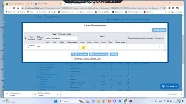The image size is (186, 104).
Task: Open the Bandicam recorder taskbar icon
Action: click(130, 101)
